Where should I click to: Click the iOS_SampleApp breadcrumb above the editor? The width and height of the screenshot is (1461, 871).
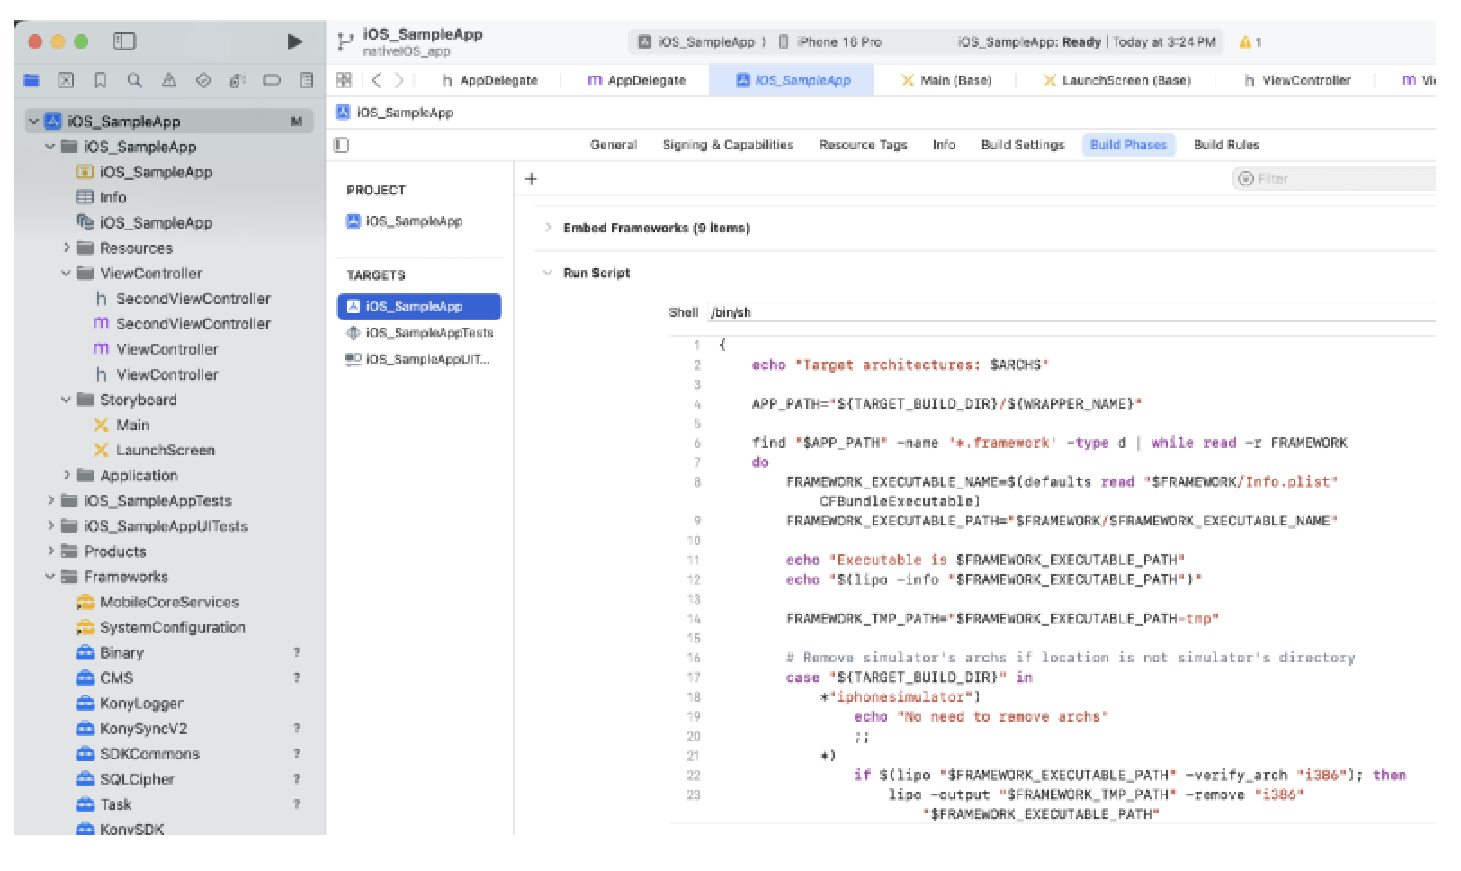pyautogui.click(x=395, y=112)
